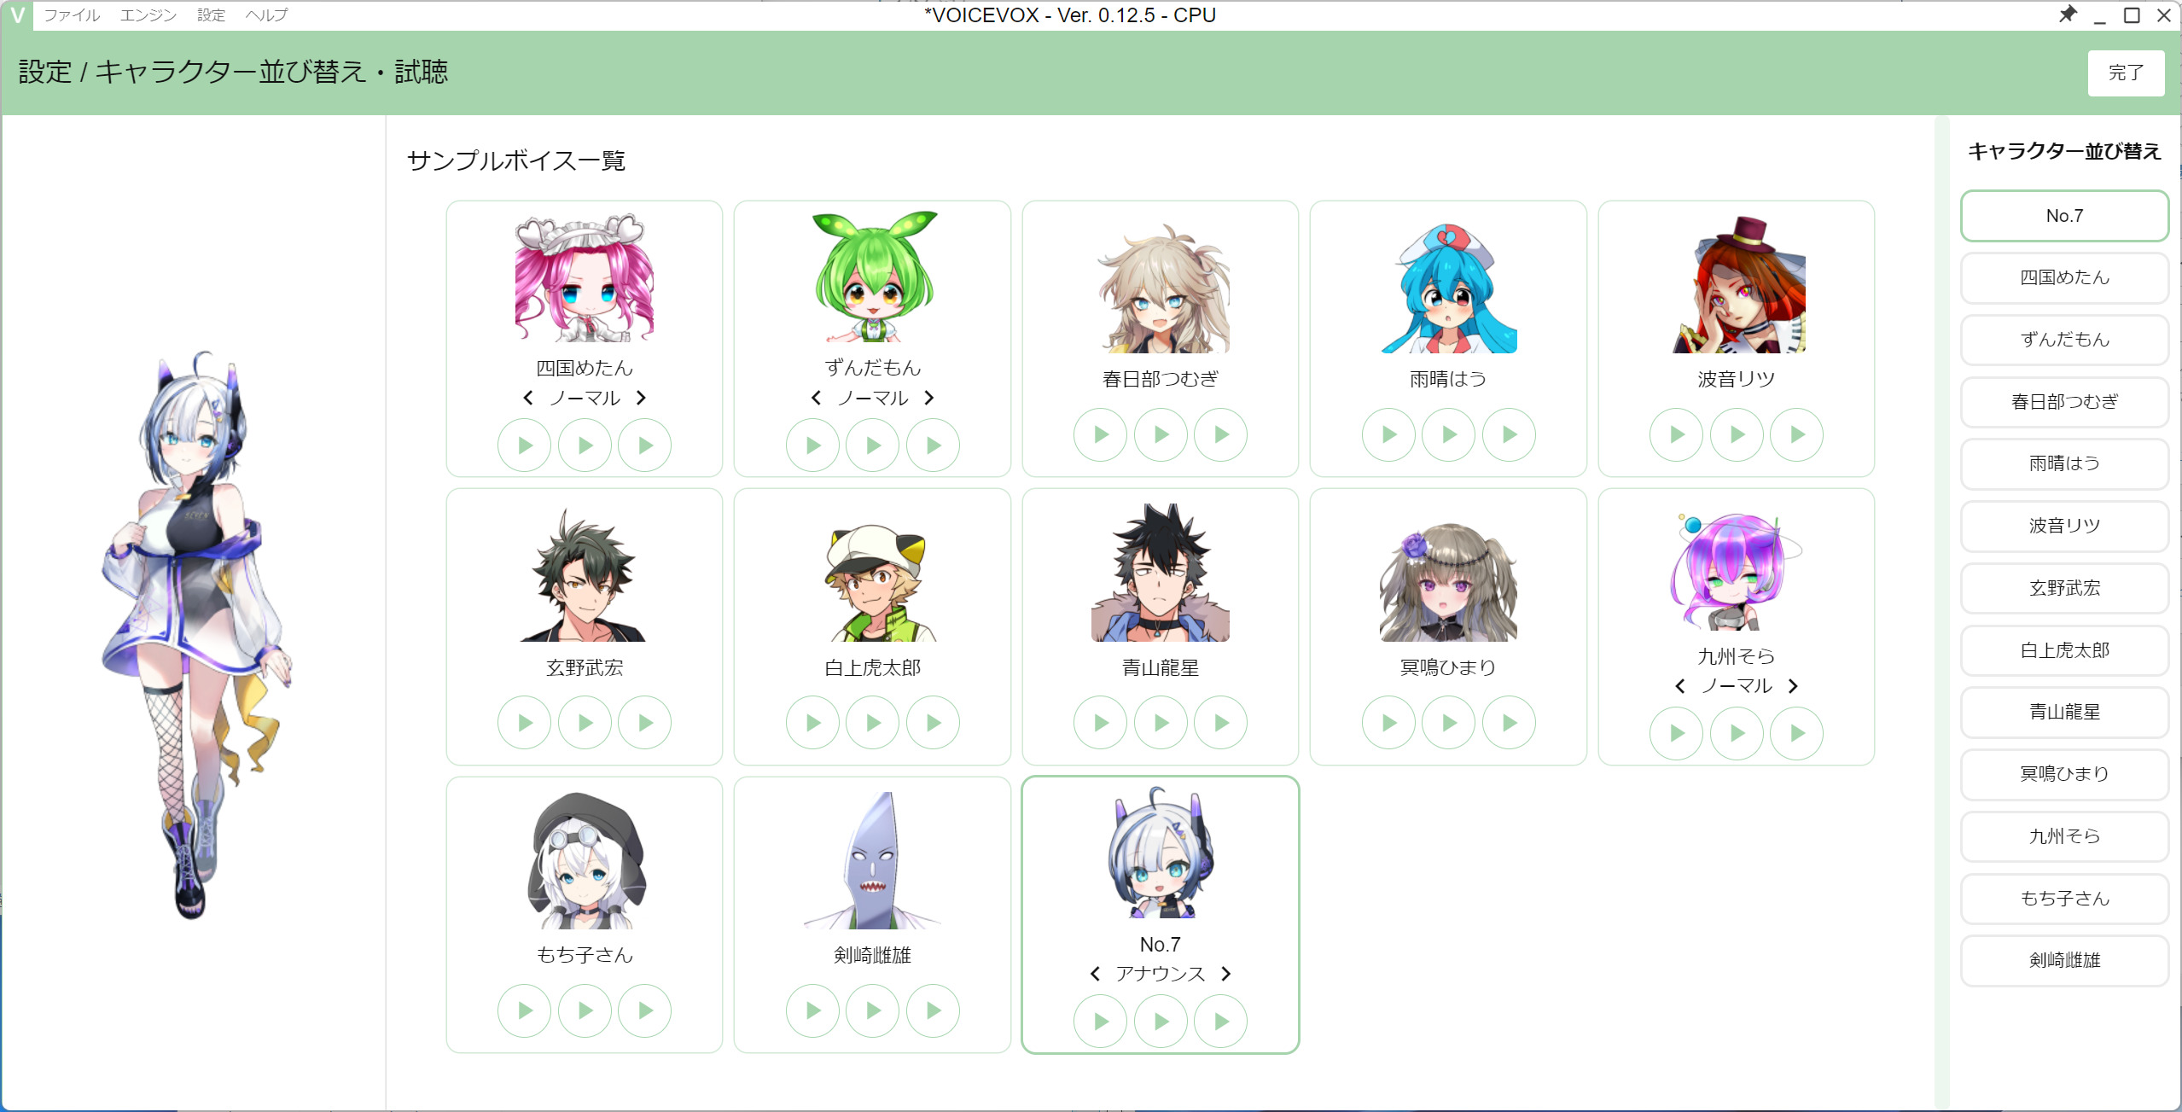Go to previous style for 九州そら

1680,686
